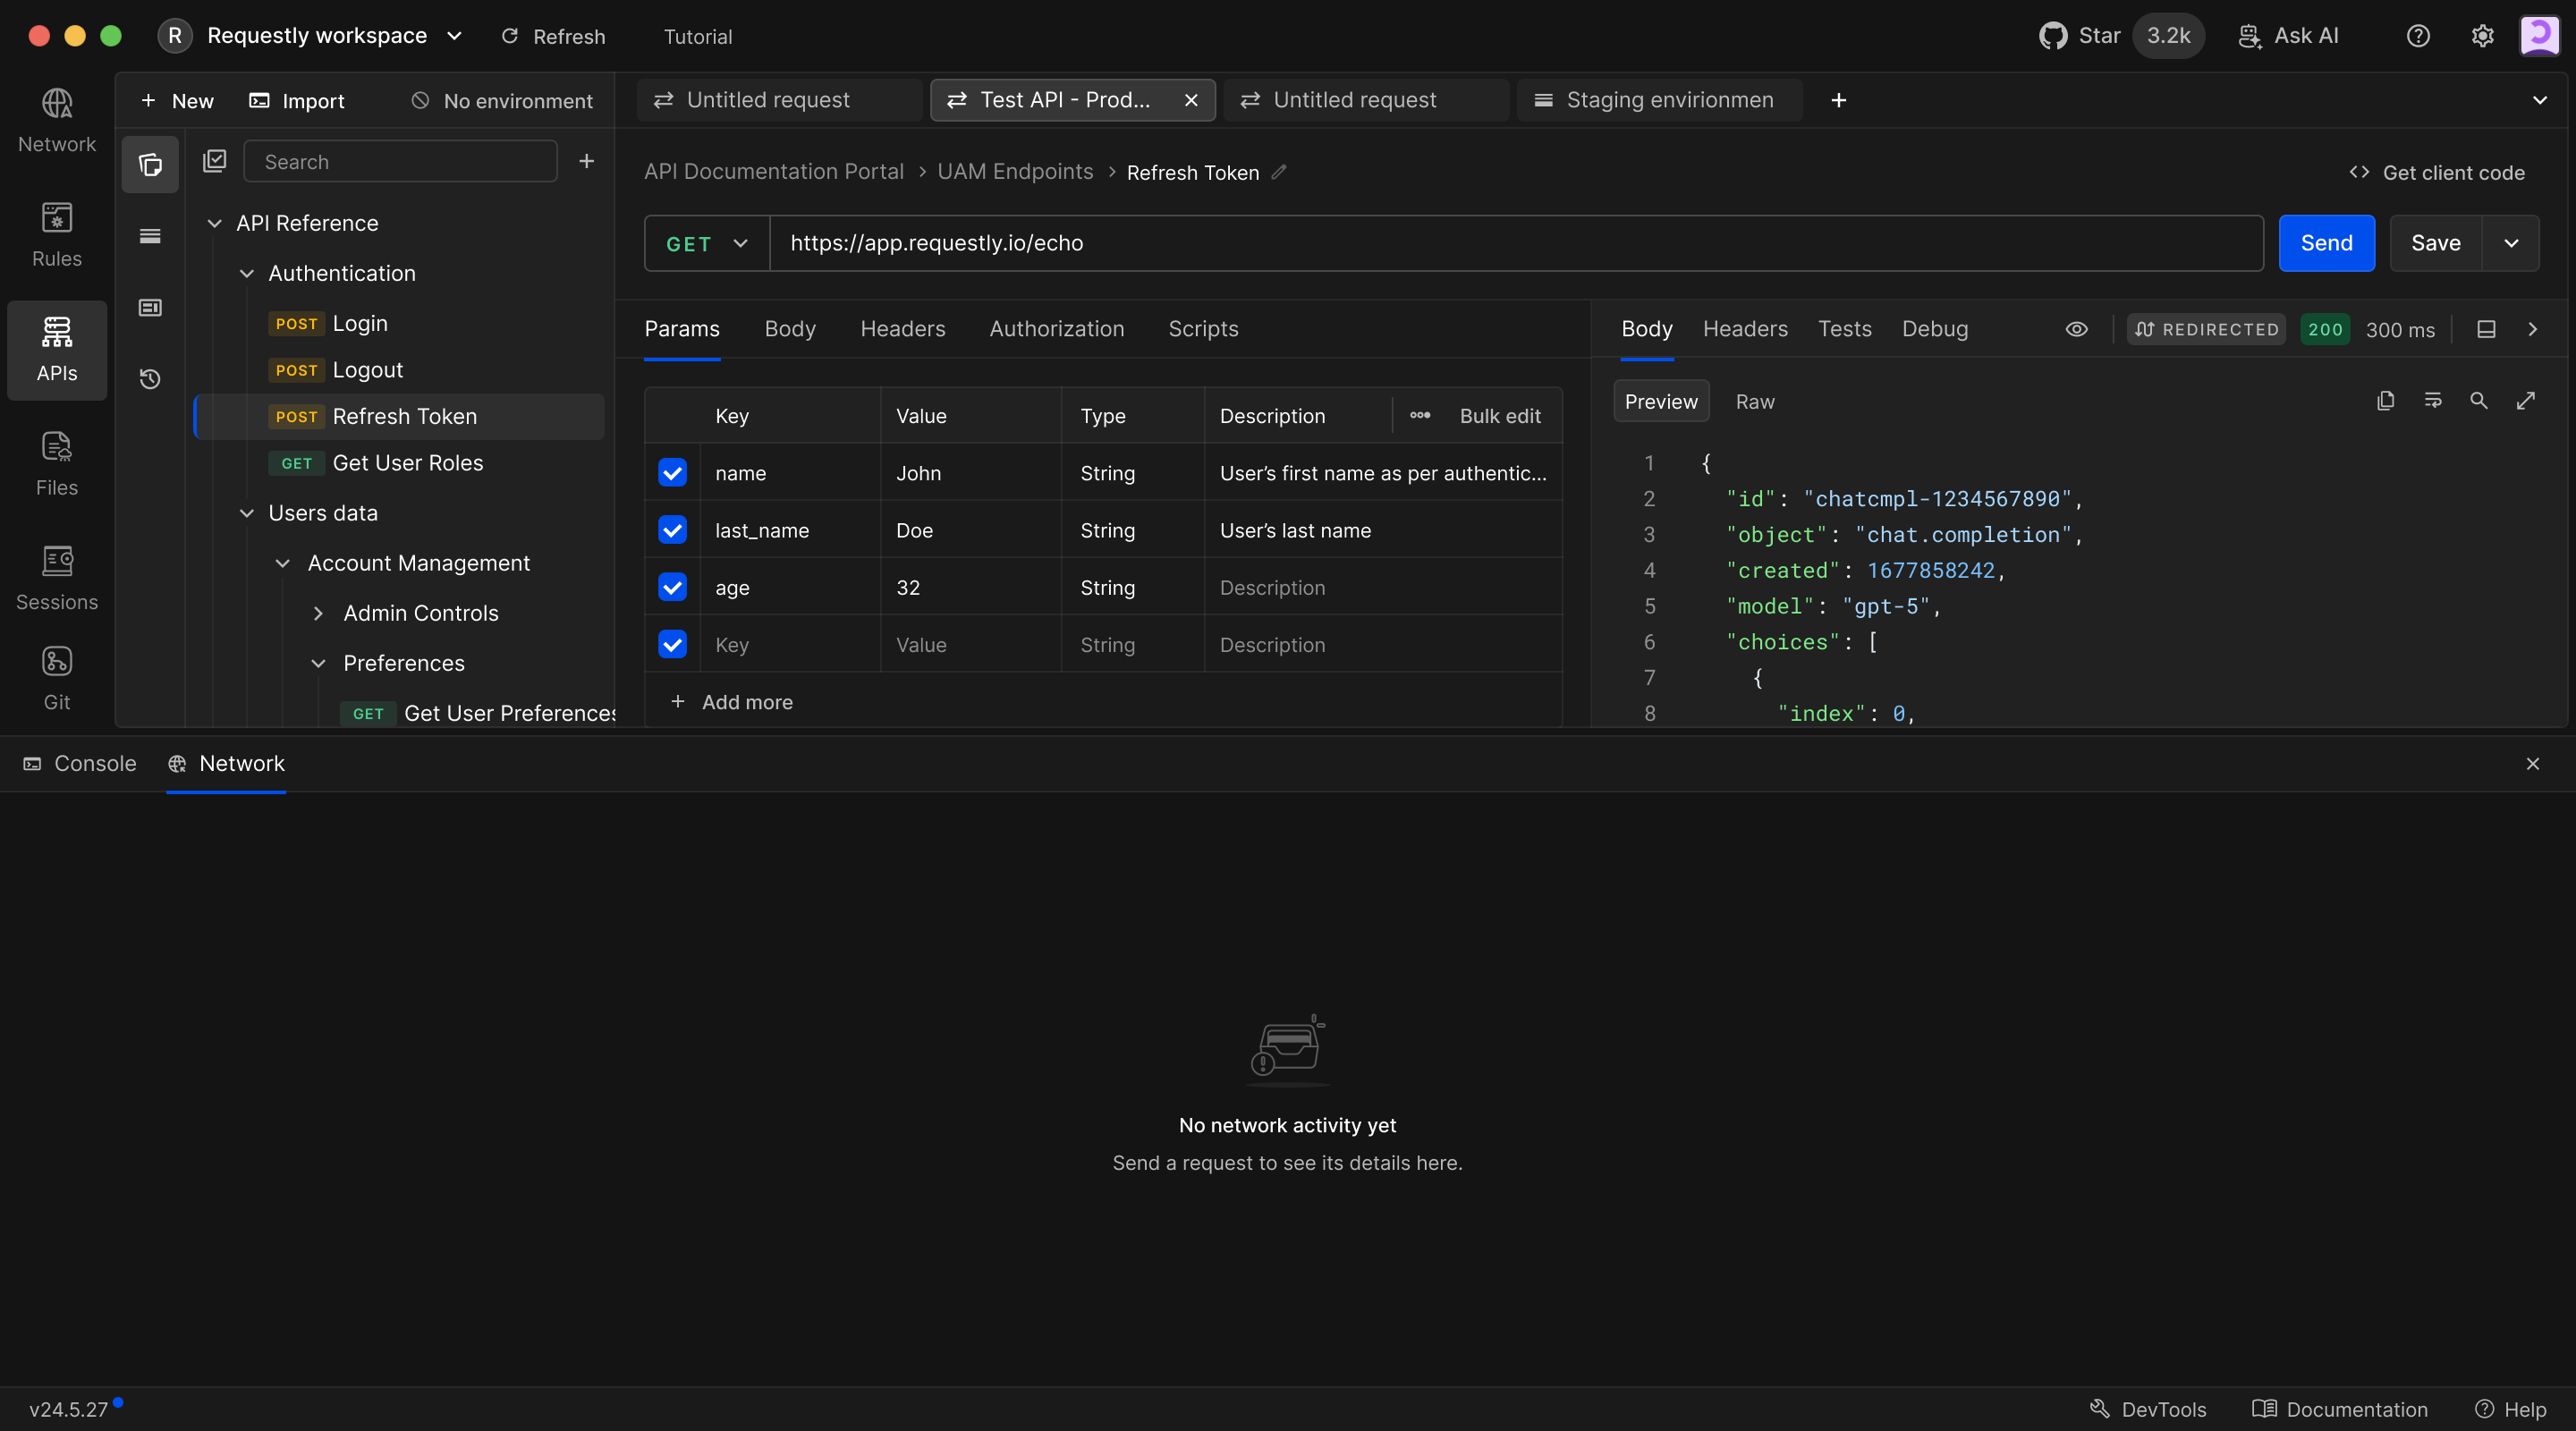Open more options ellipsis in params table
Screen dimensions: 2576x1431
click(x=1420, y=415)
